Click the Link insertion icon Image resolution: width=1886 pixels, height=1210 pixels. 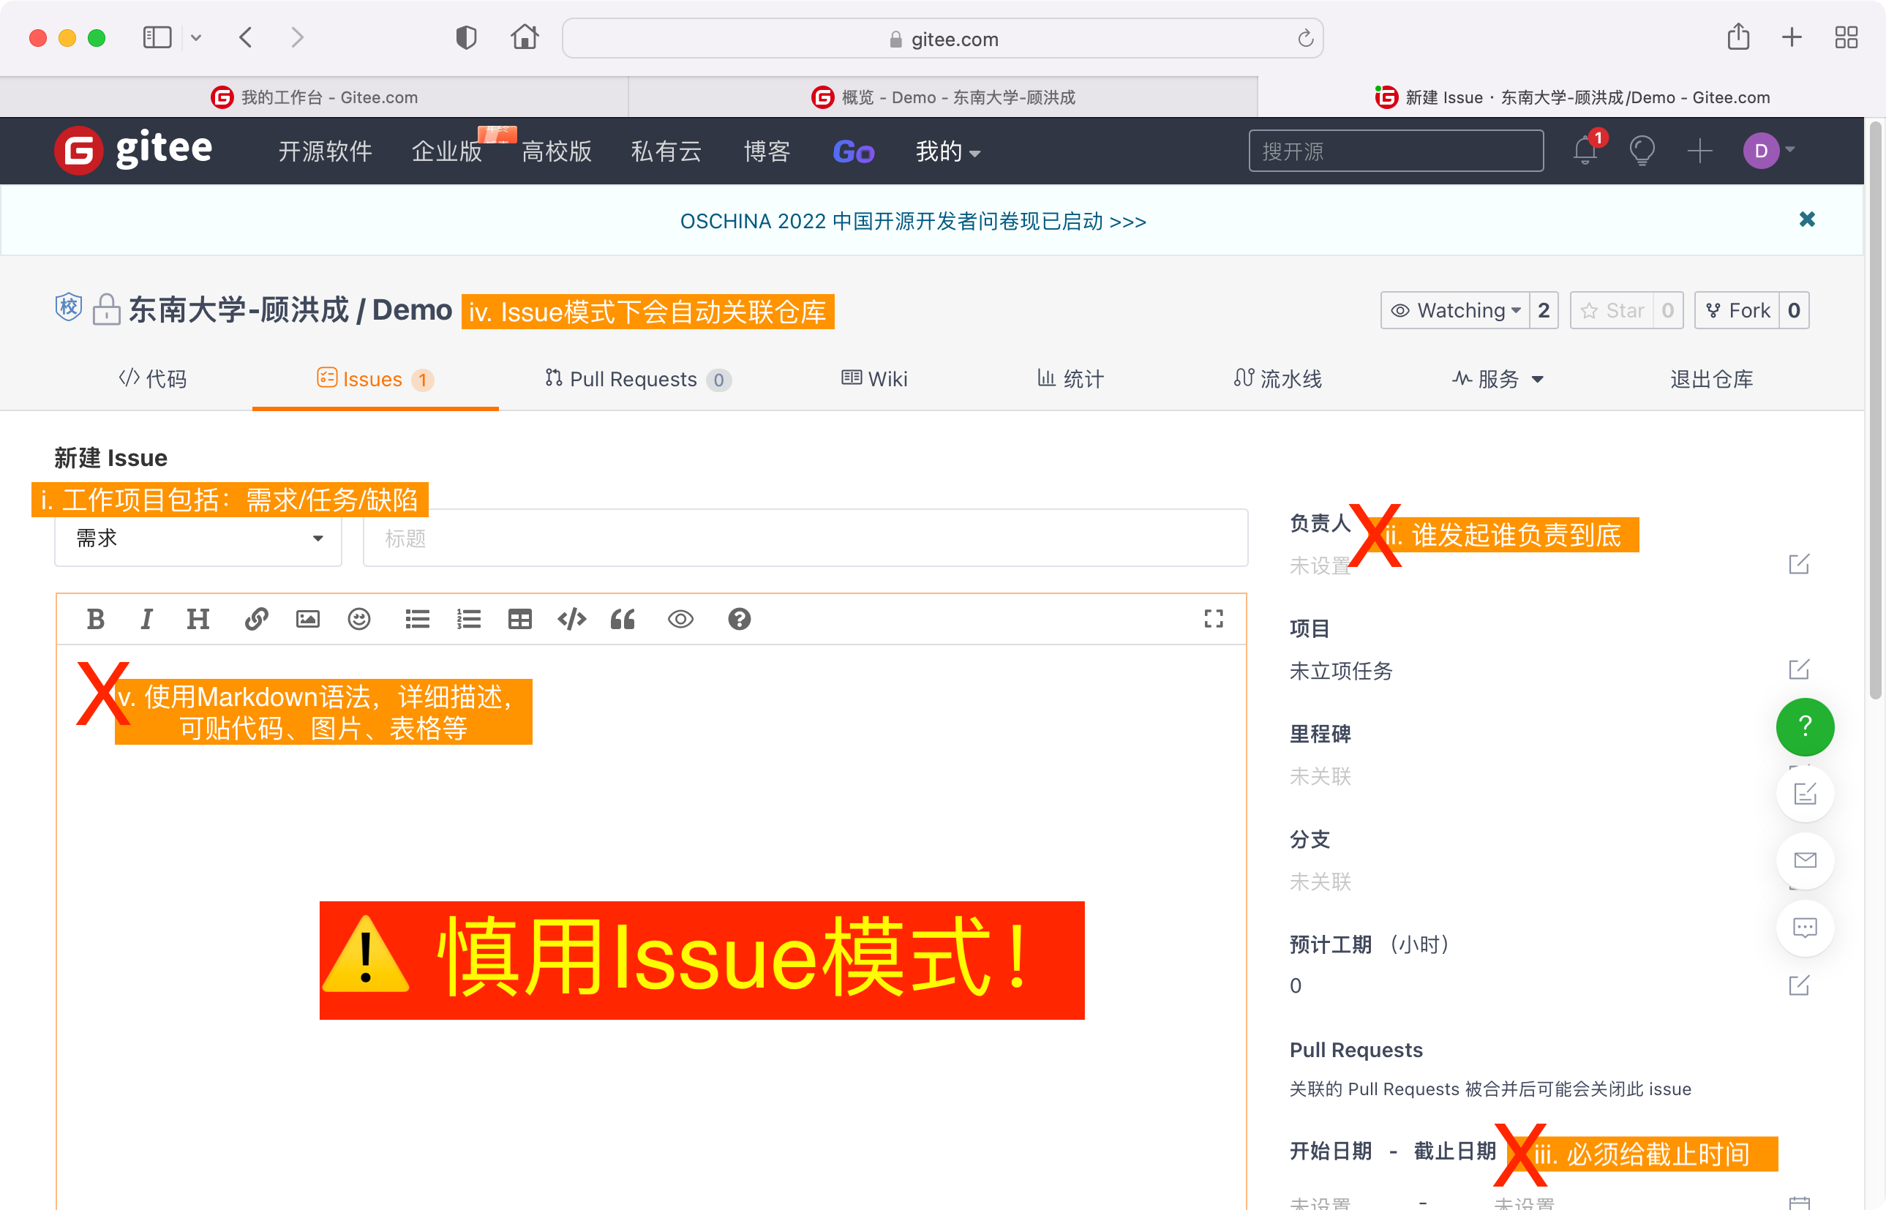(x=255, y=617)
